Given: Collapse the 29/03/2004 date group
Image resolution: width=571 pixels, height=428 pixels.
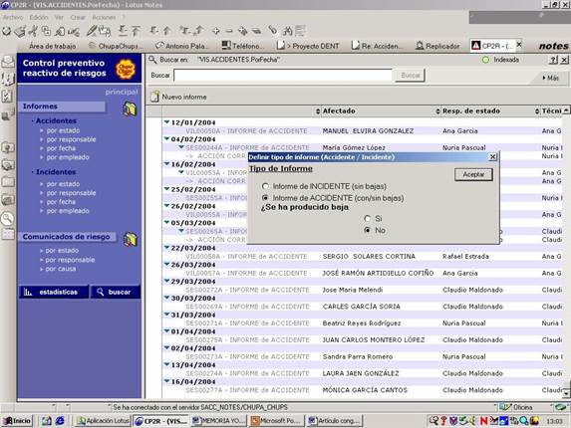Looking at the screenshot, I should coord(166,281).
